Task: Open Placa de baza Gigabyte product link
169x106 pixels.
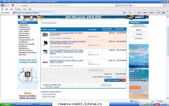Action: point(66,34)
